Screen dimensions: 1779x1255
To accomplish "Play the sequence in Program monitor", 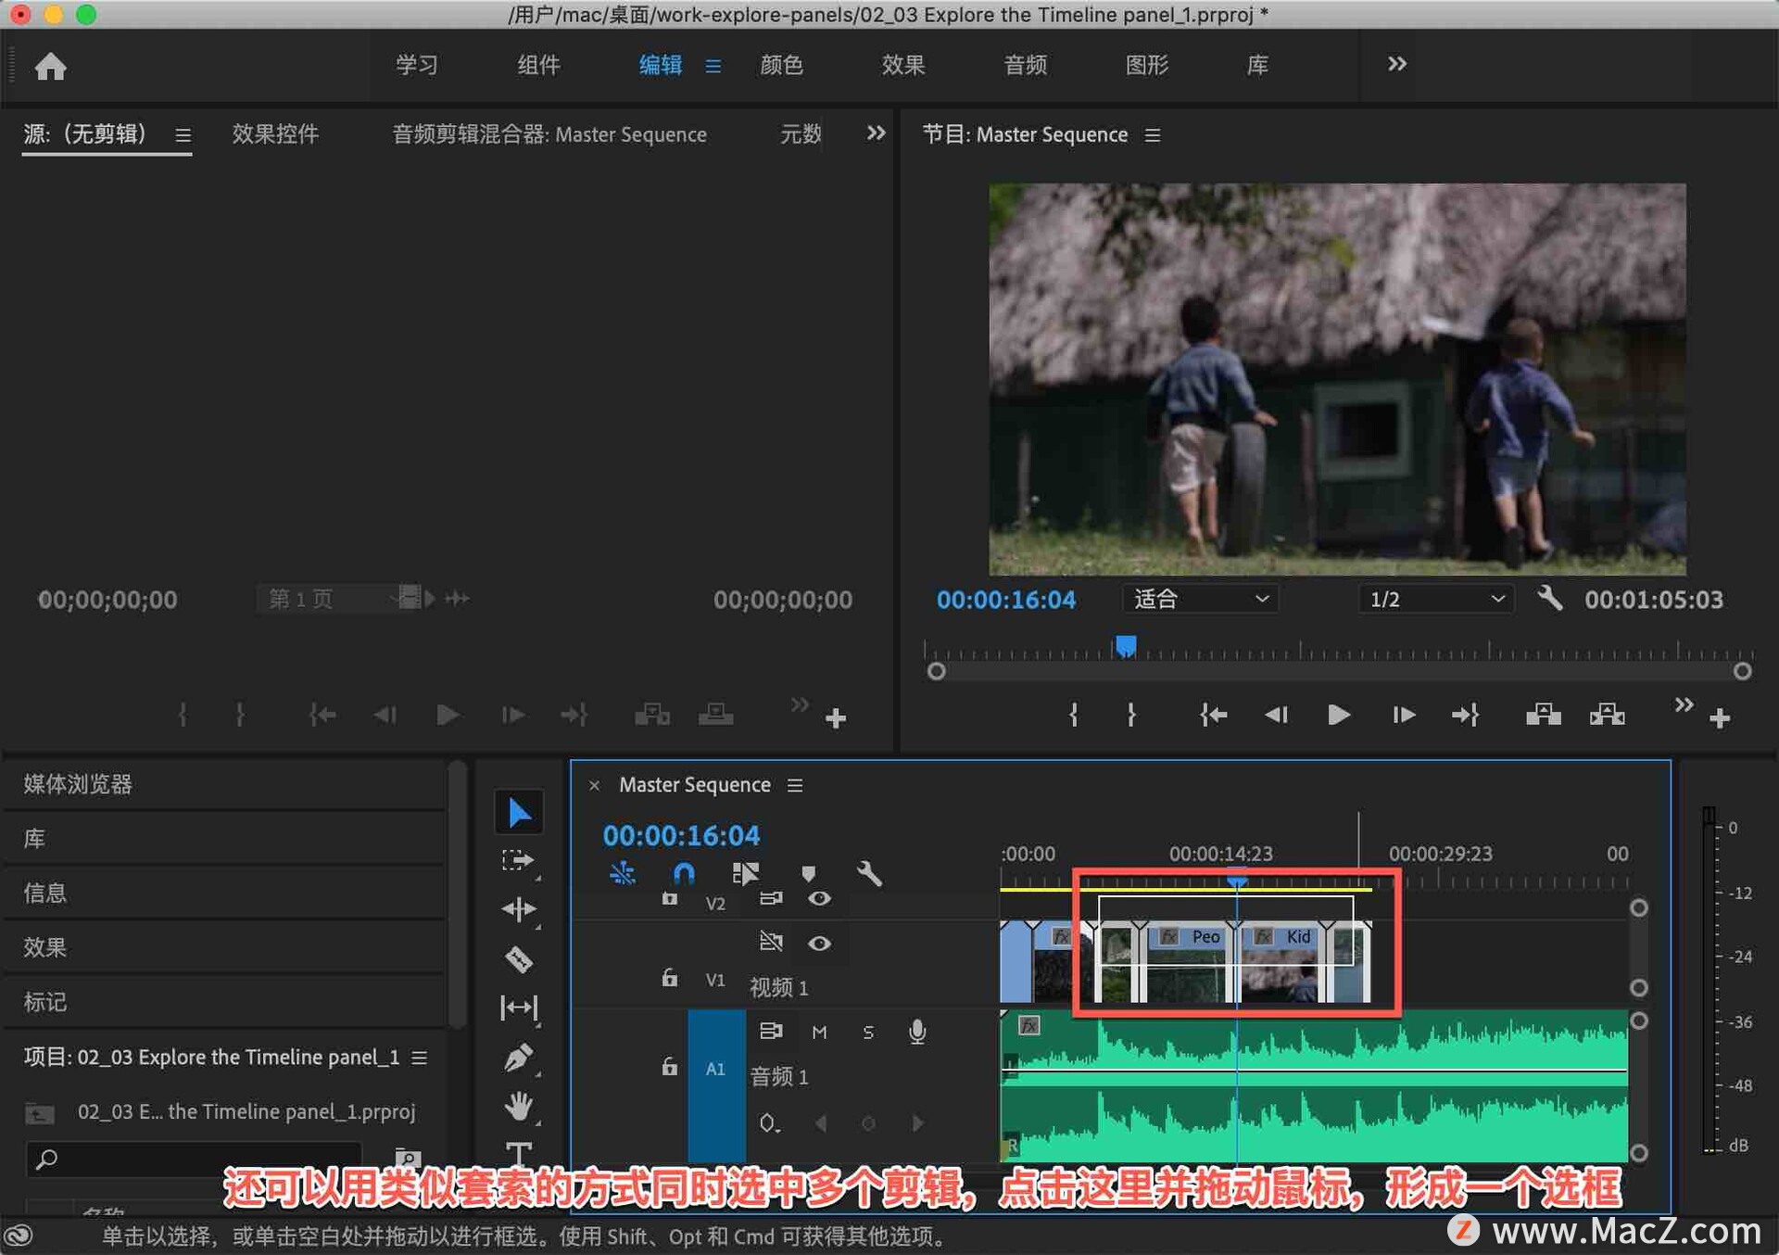I will 1338,715.
